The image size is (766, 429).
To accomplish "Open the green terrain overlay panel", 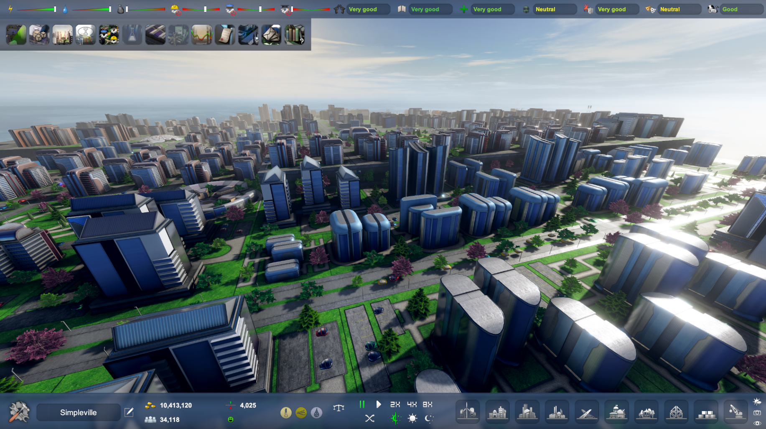I will (x=16, y=34).
